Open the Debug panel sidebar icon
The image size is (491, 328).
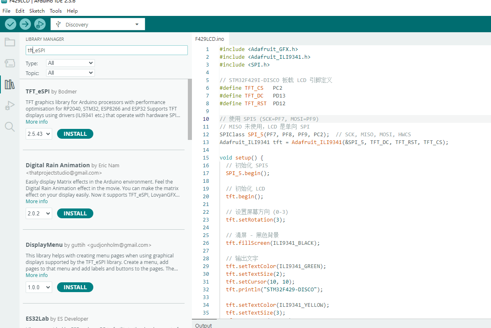(x=10, y=106)
